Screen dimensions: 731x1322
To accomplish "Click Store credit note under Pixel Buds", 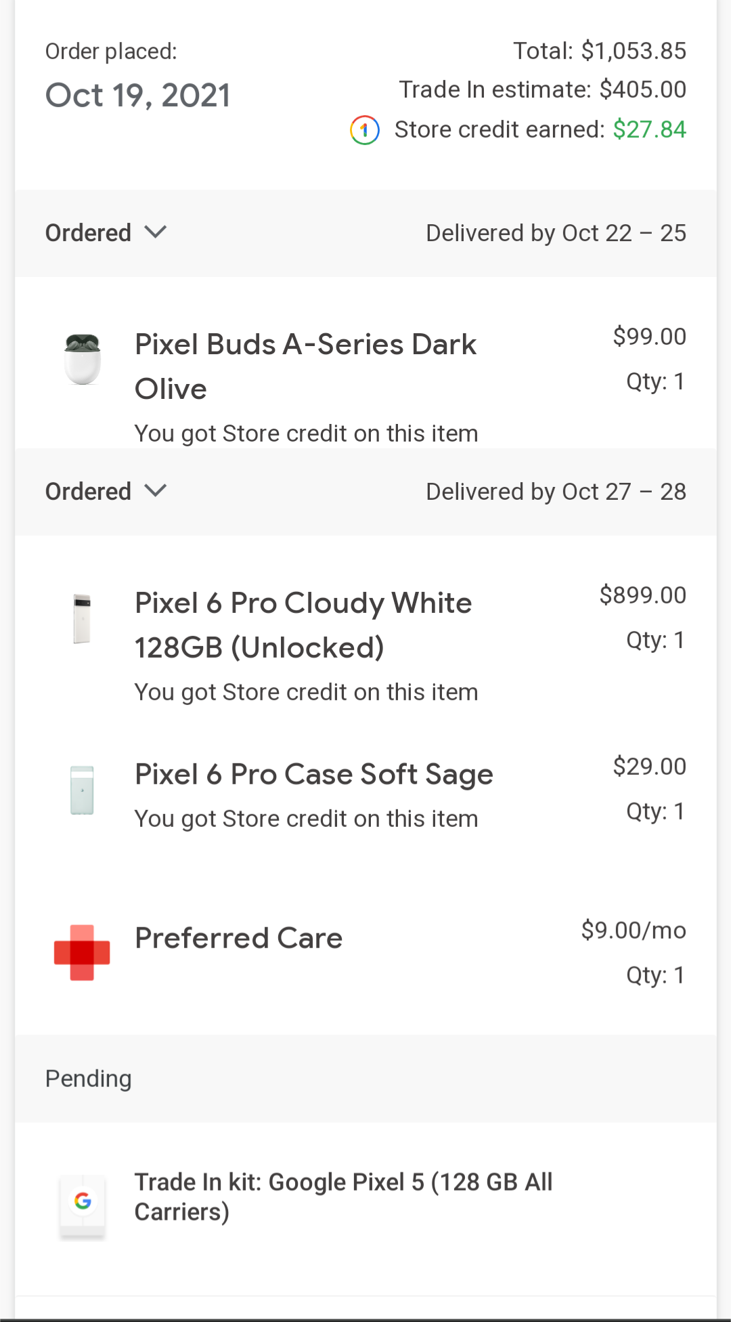I will 307,433.
